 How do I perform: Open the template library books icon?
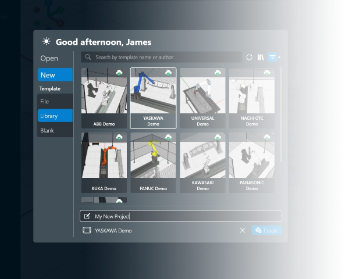tap(261, 58)
